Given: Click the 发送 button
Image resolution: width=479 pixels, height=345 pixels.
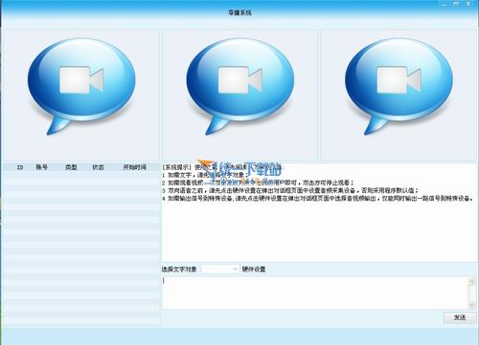Looking at the screenshot, I should pos(460,317).
